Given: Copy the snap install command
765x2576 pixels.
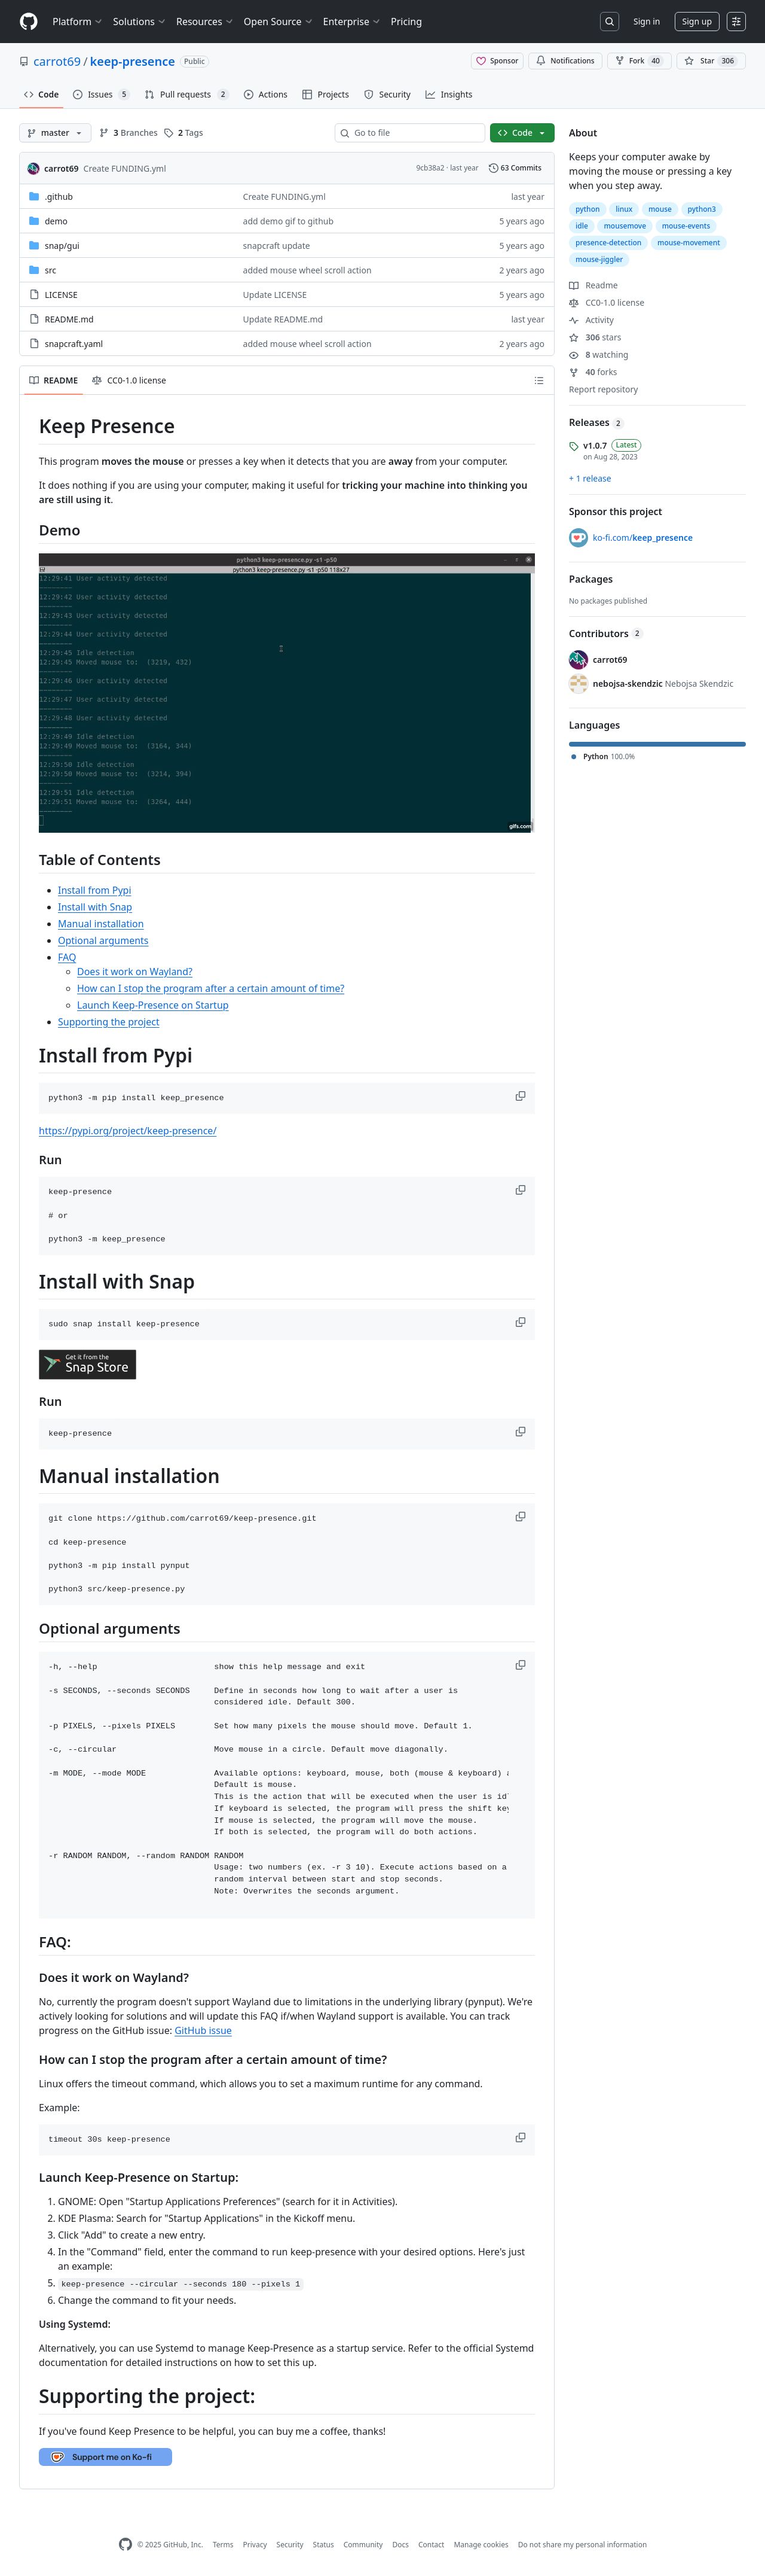Looking at the screenshot, I should point(521,1322).
